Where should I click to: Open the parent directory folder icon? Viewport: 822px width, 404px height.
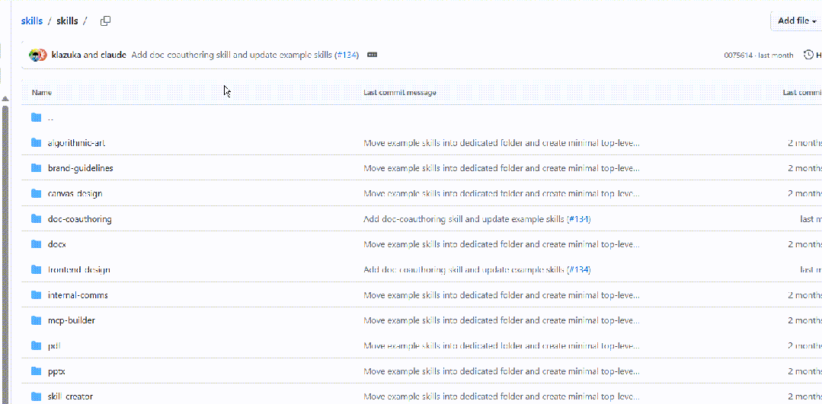[x=36, y=117]
